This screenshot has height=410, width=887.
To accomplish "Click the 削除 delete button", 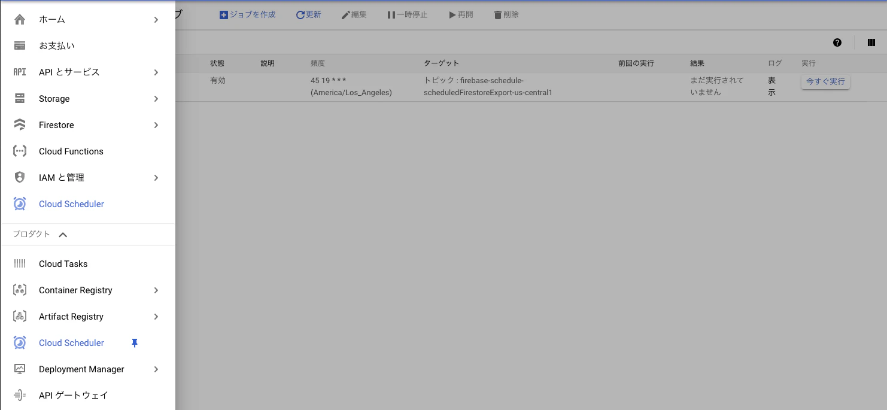I will [x=506, y=14].
